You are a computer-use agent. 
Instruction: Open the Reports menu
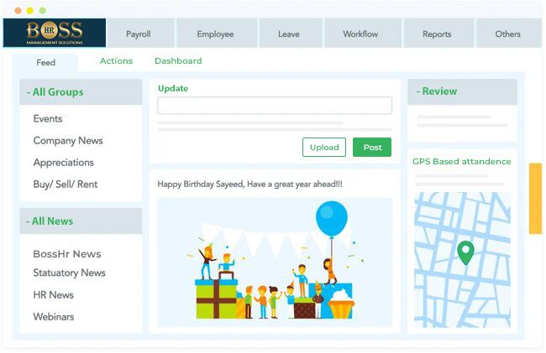438,34
